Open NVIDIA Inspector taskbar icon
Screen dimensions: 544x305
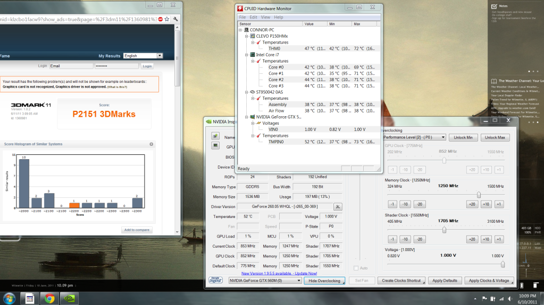[x=69, y=298]
